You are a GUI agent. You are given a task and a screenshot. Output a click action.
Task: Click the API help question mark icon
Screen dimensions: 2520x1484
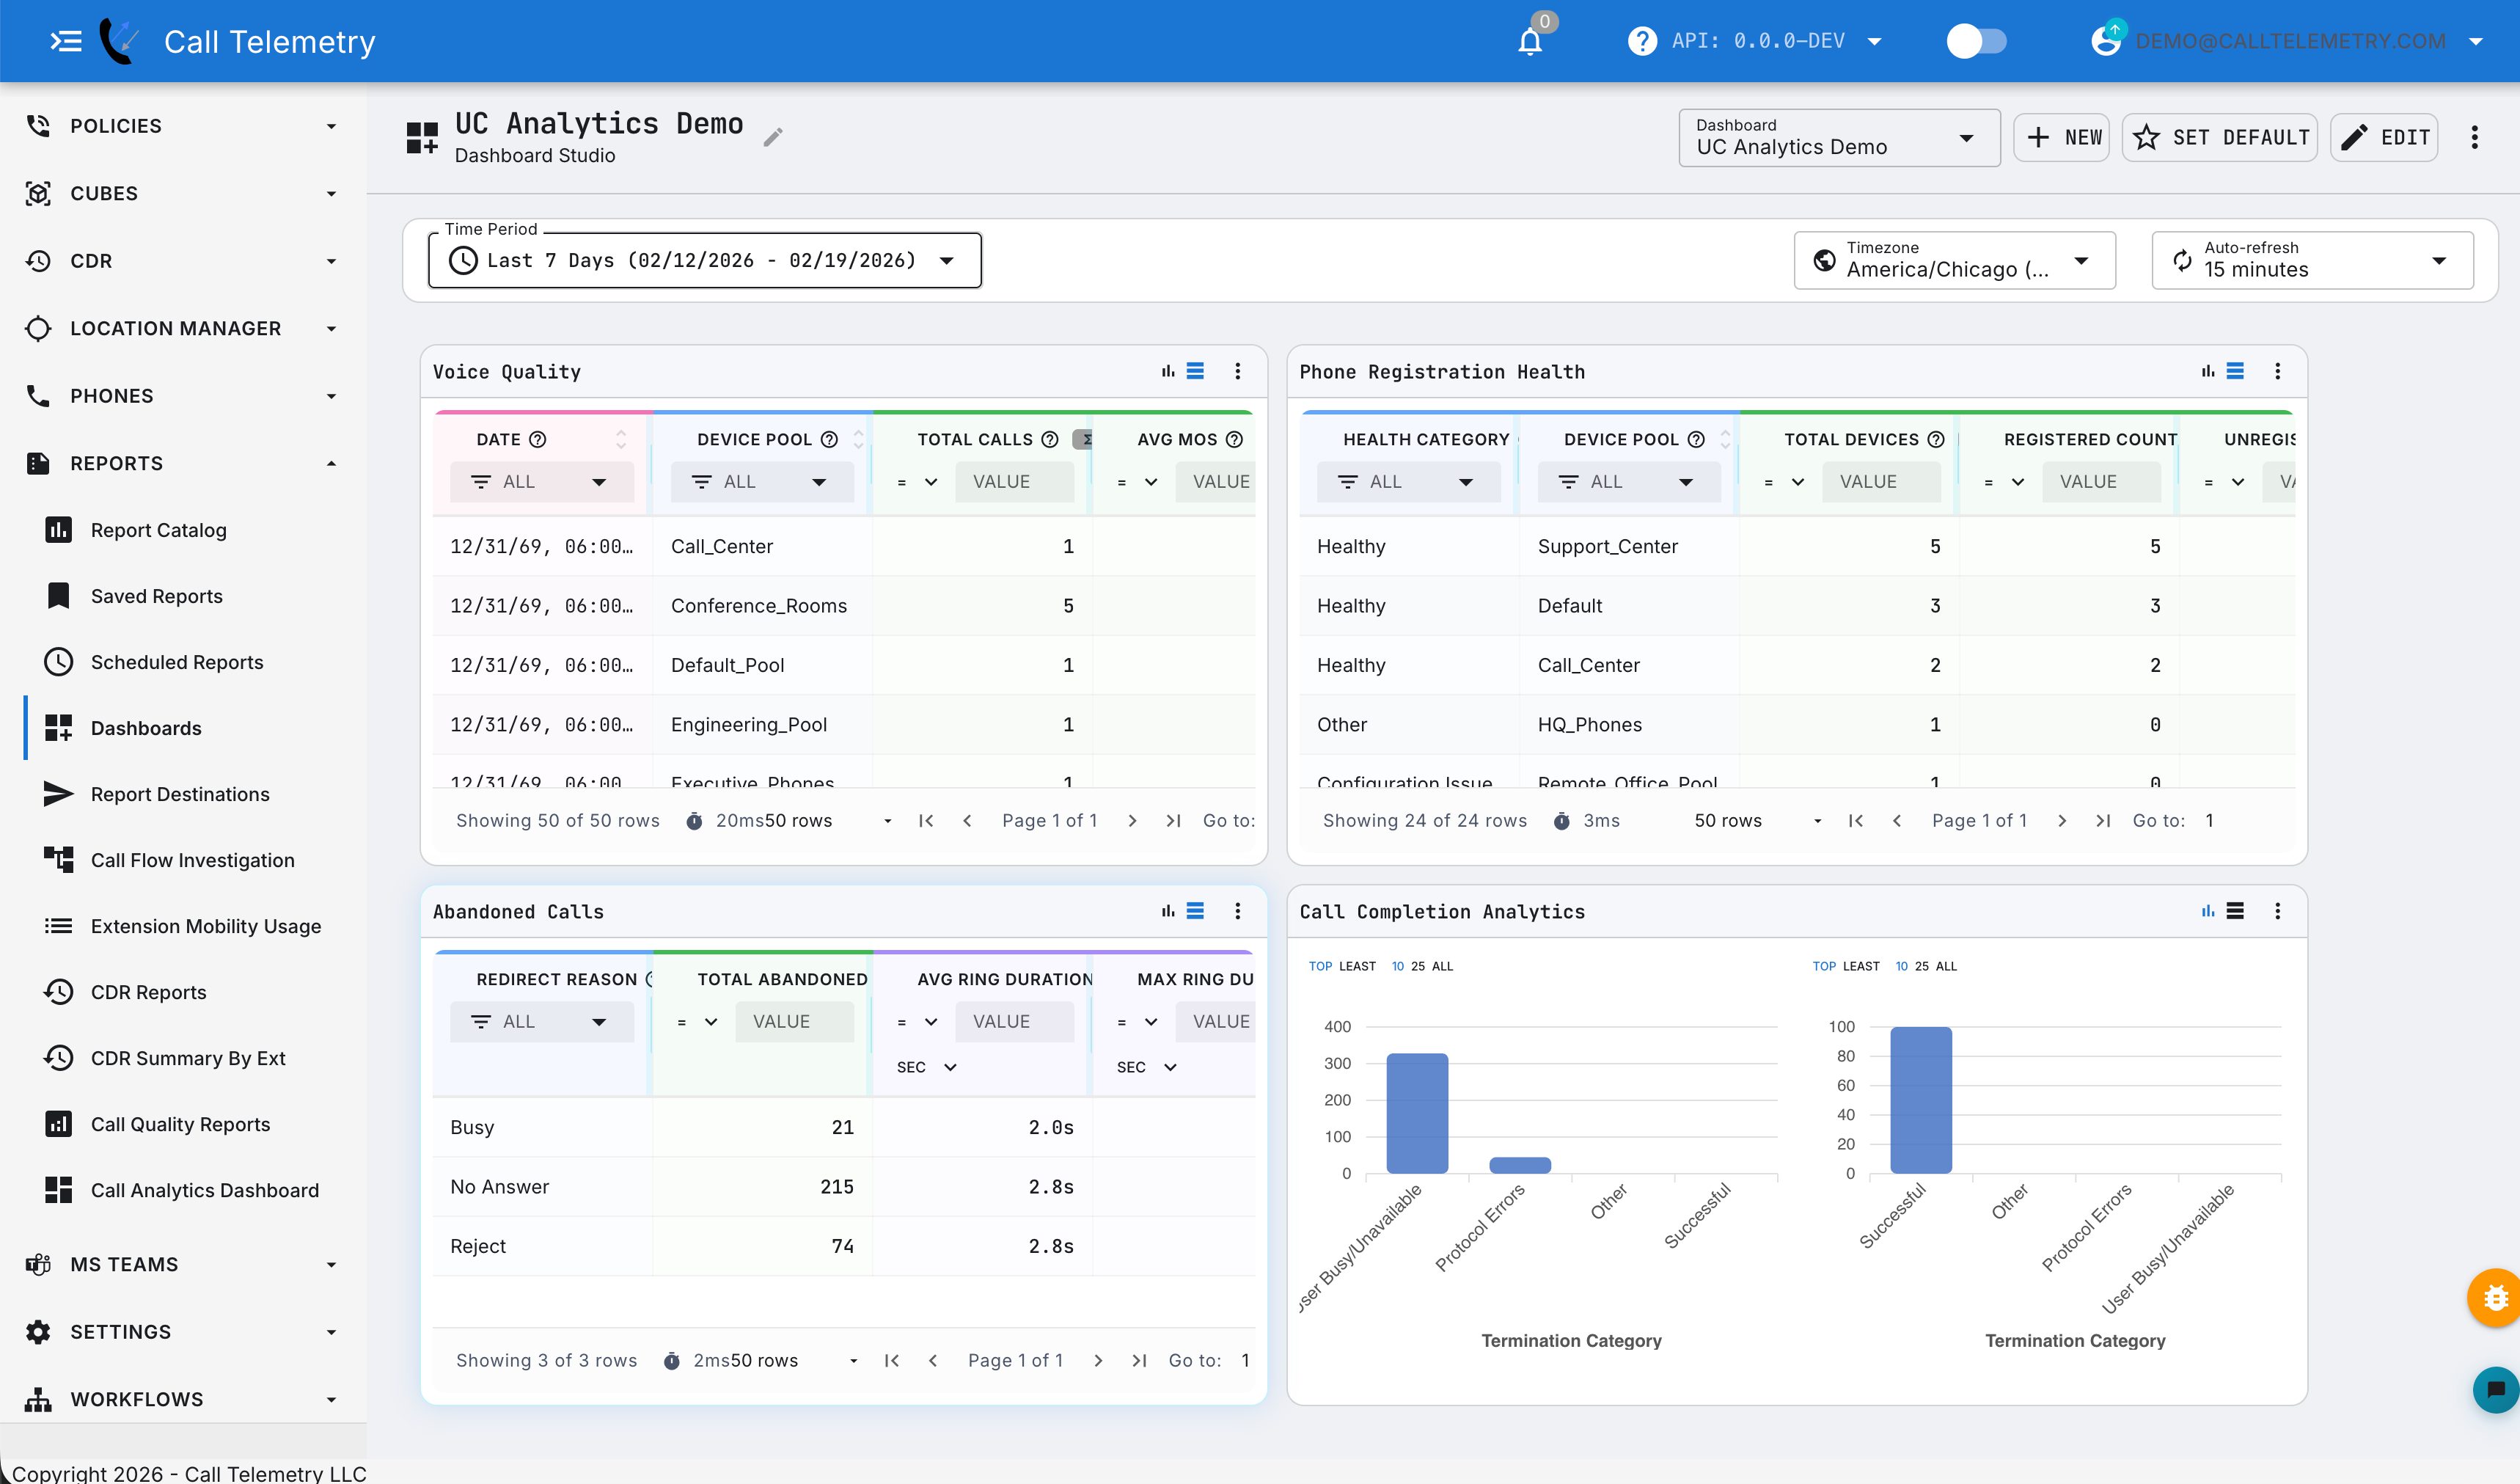(1642, 41)
